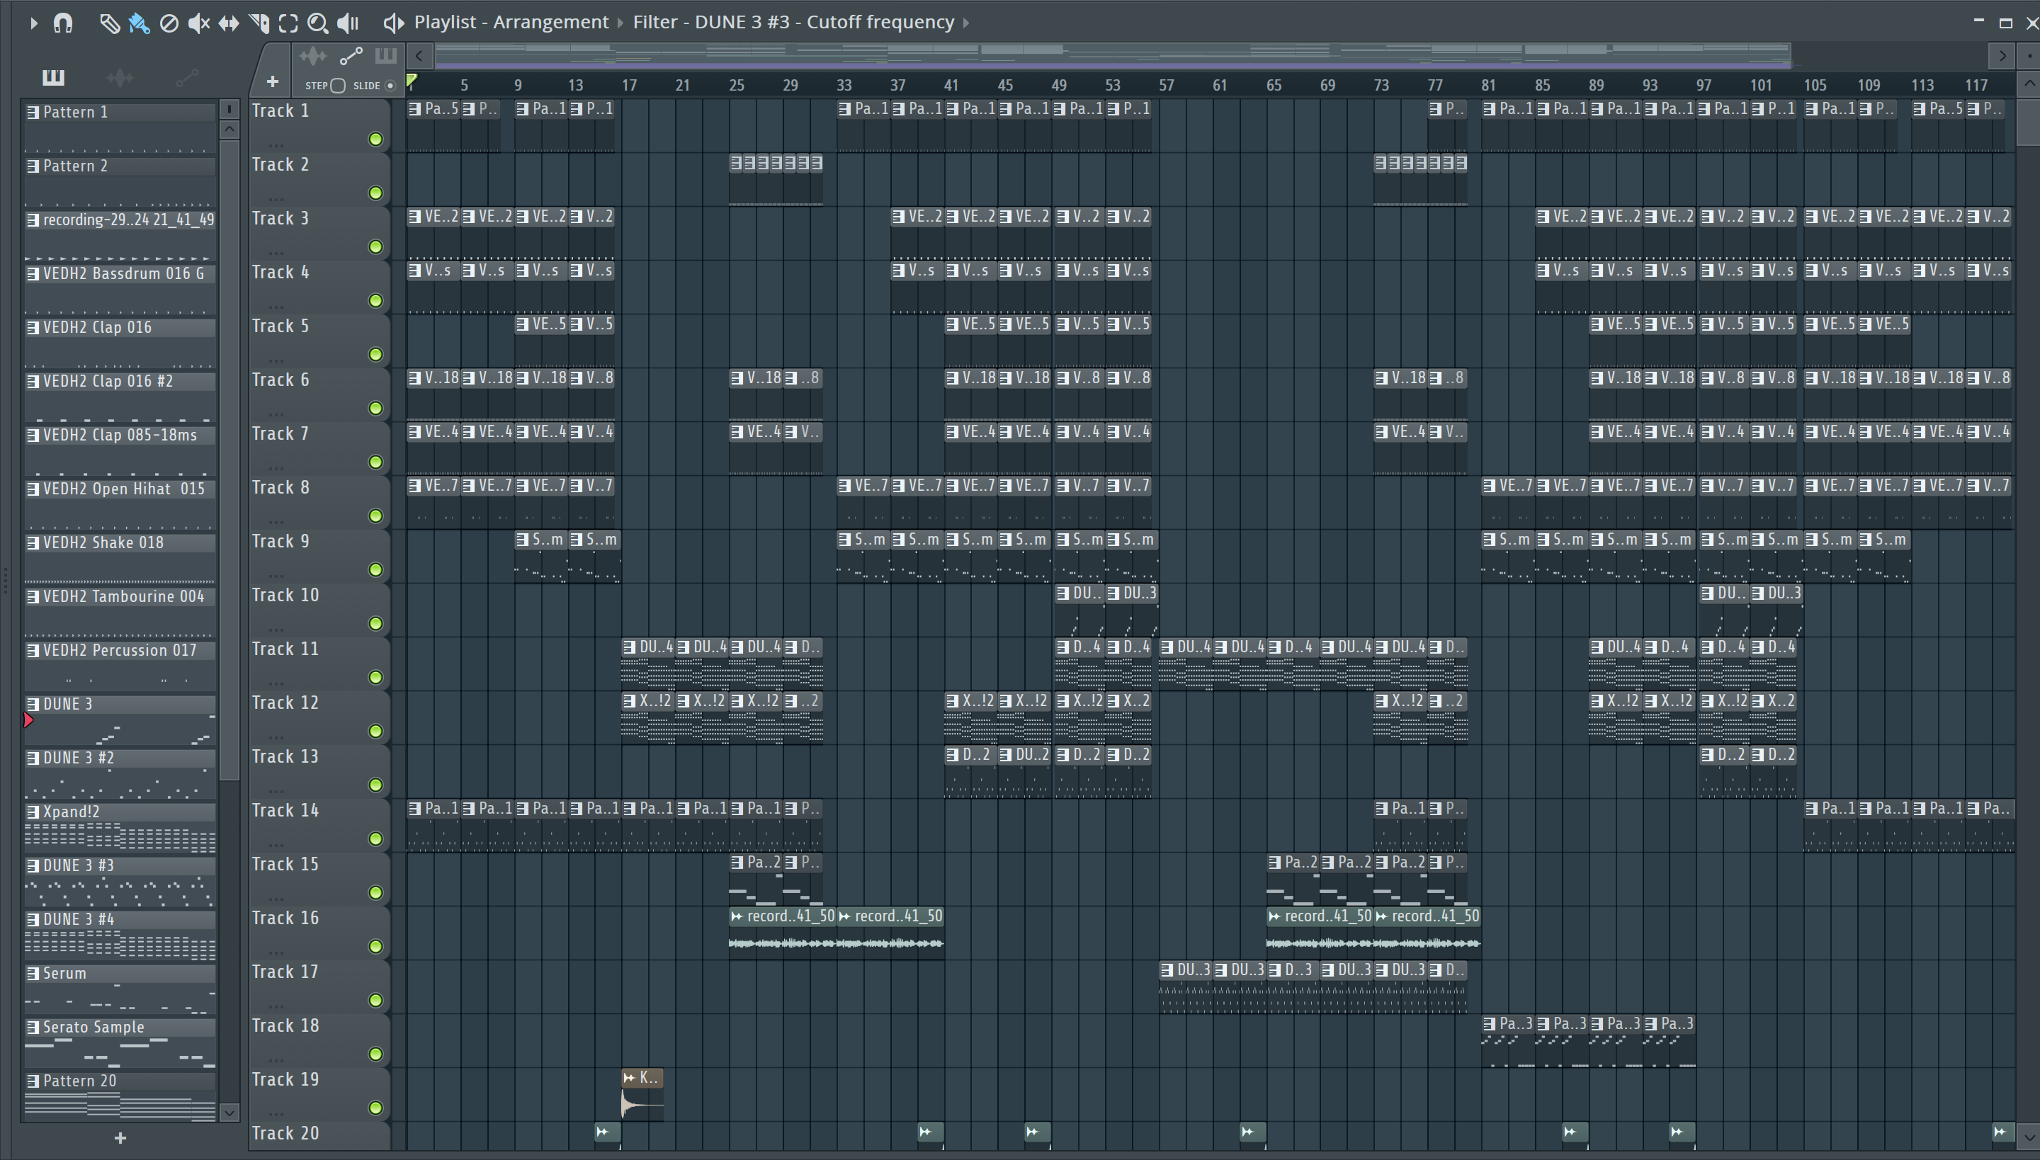Image resolution: width=2040 pixels, height=1160 pixels.
Task: Toggle the SLIDE option
Action: 390,85
